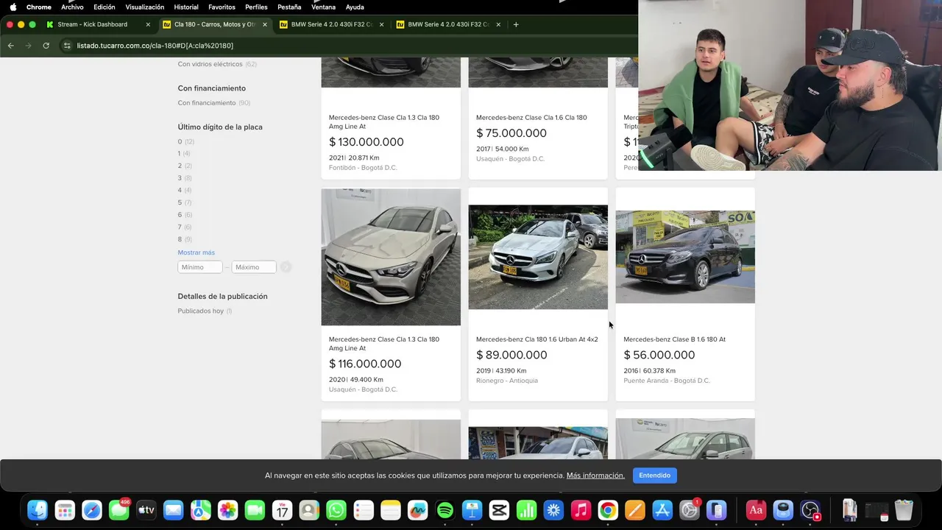Open Launchpad from the dock

coord(65,510)
